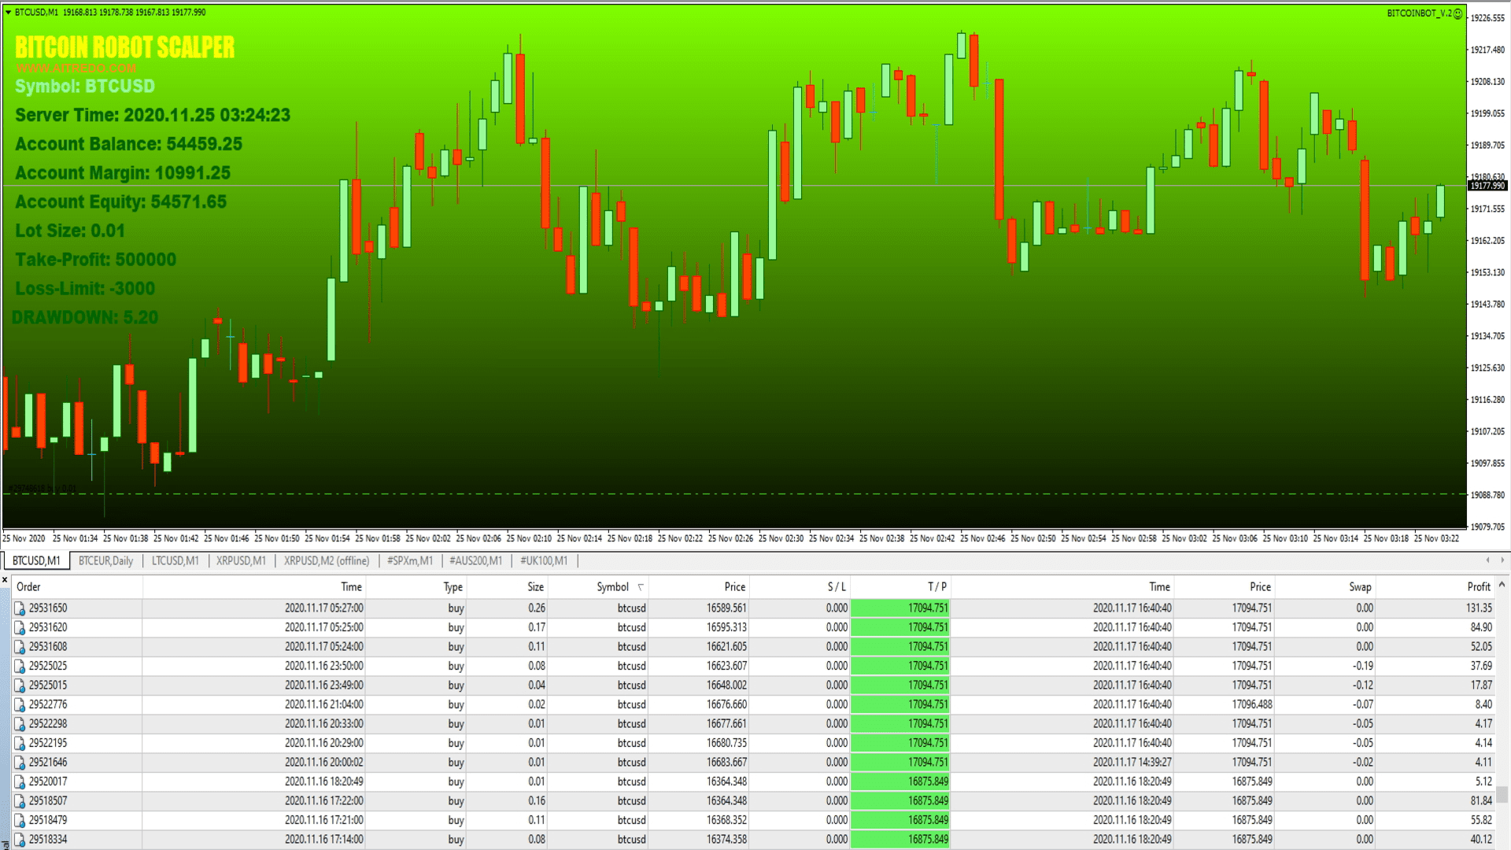Click the Account Equity: 54571.65 label

[121, 202]
